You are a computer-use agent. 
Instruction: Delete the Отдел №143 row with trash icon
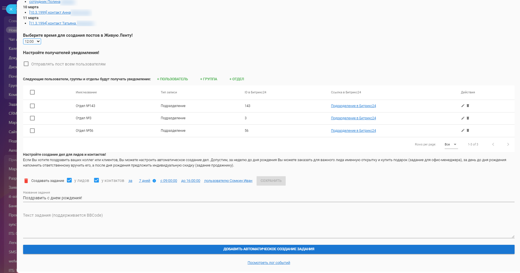[x=468, y=106]
